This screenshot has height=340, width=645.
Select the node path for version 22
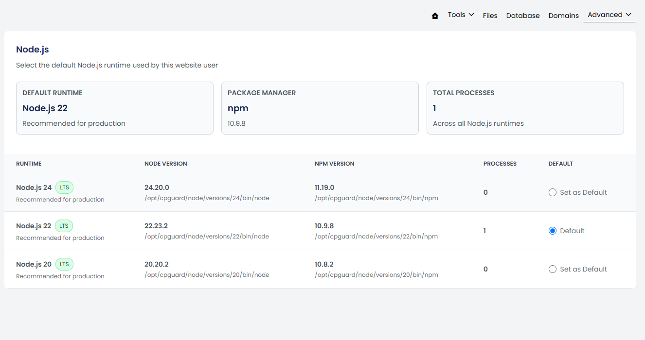[x=207, y=237]
